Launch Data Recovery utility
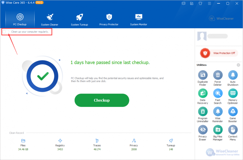The image size is (243, 160). [203, 97]
